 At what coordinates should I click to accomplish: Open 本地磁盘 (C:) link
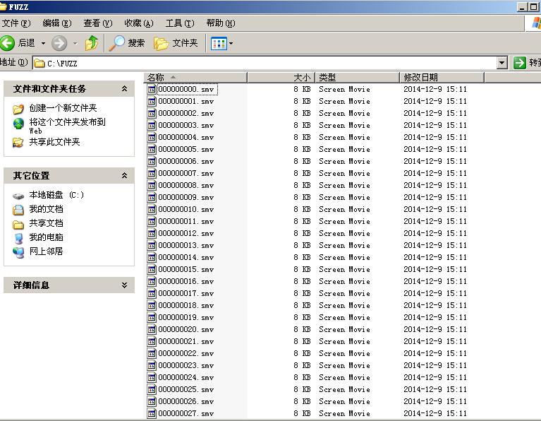(x=56, y=195)
